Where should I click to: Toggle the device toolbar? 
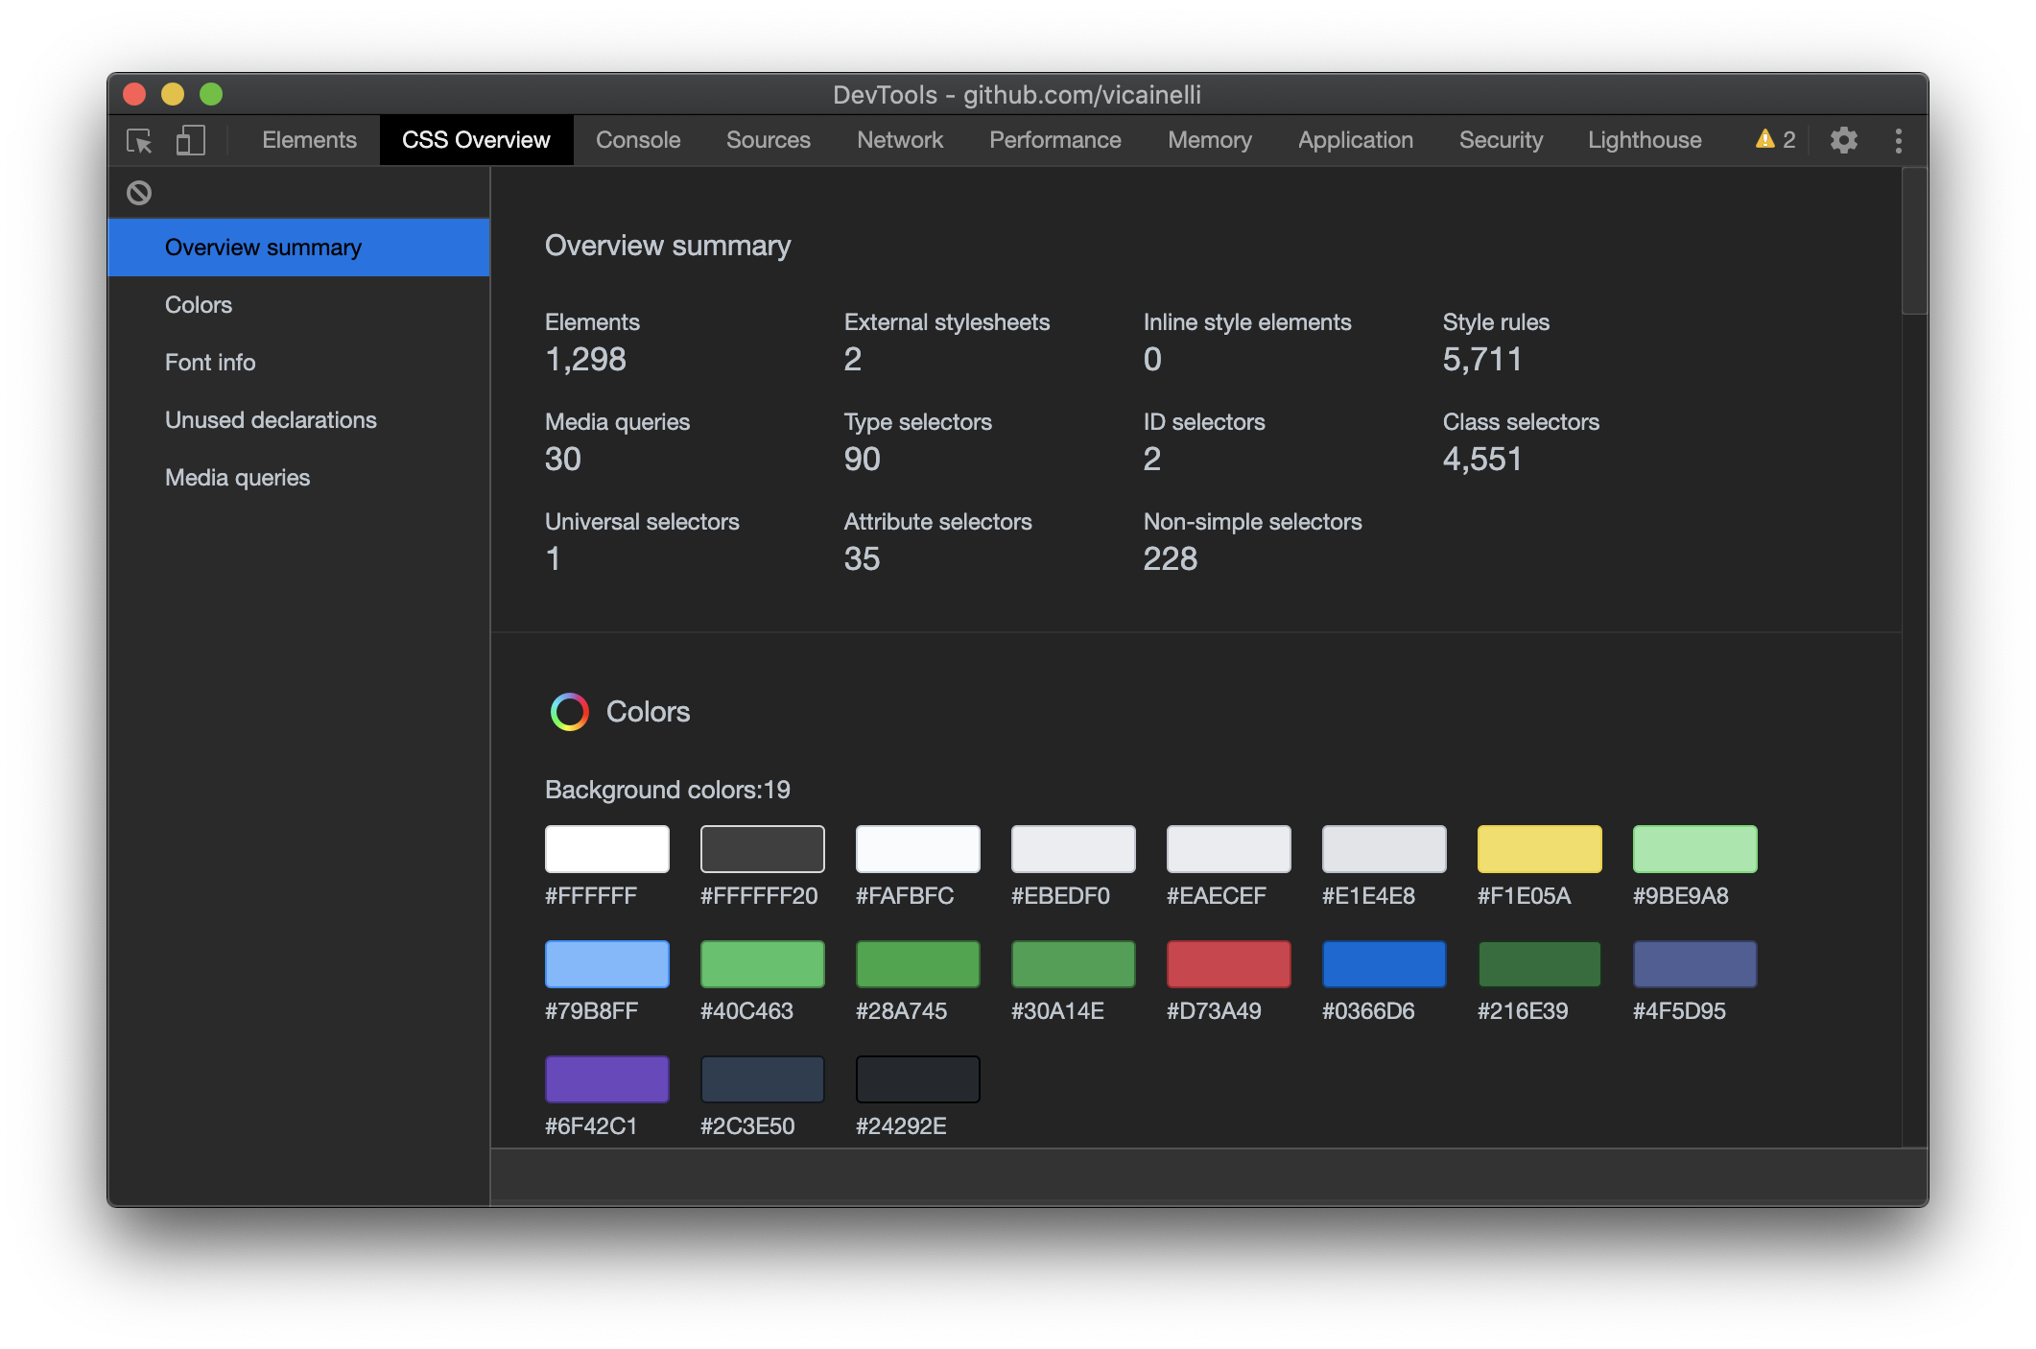click(x=189, y=140)
